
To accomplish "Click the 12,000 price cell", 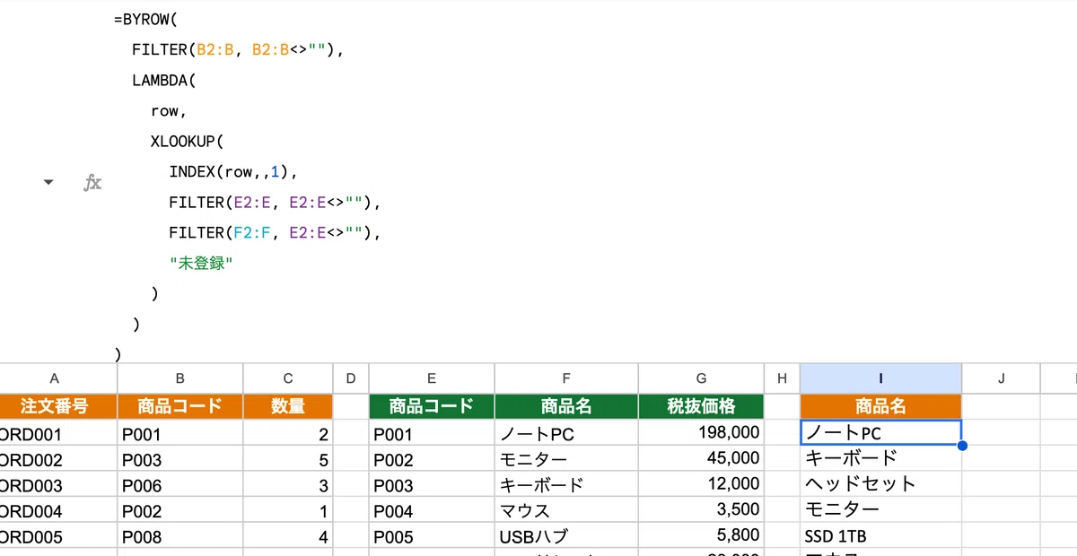I will 701,485.
